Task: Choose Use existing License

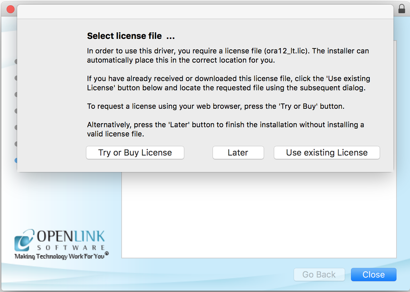Action: click(327, 153)
